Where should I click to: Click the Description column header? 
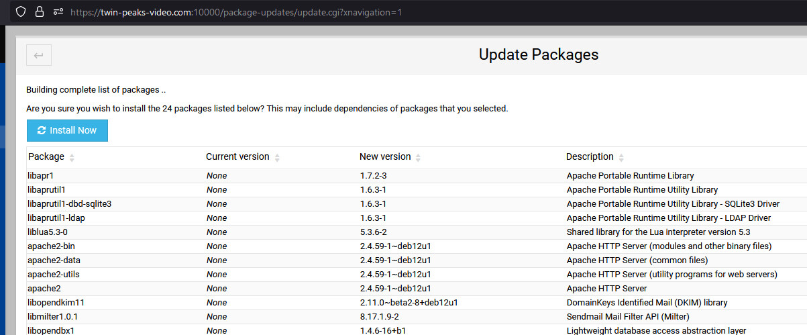(590, 156)
